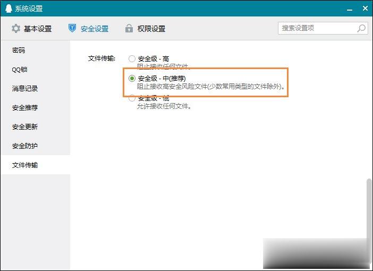Focus the 搜索设置项 search field

pos(323,28)
